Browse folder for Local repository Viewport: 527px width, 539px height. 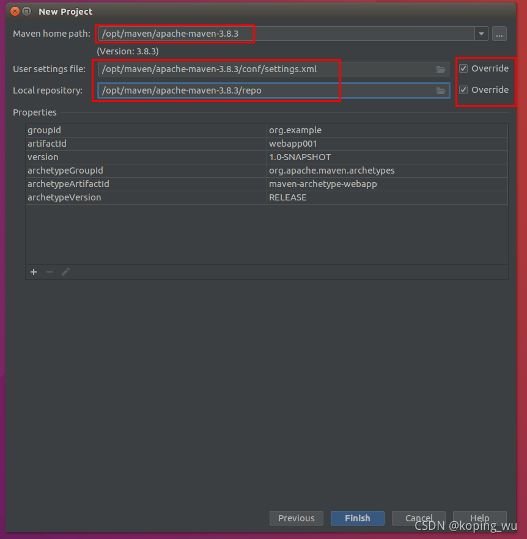pos(441,90)
